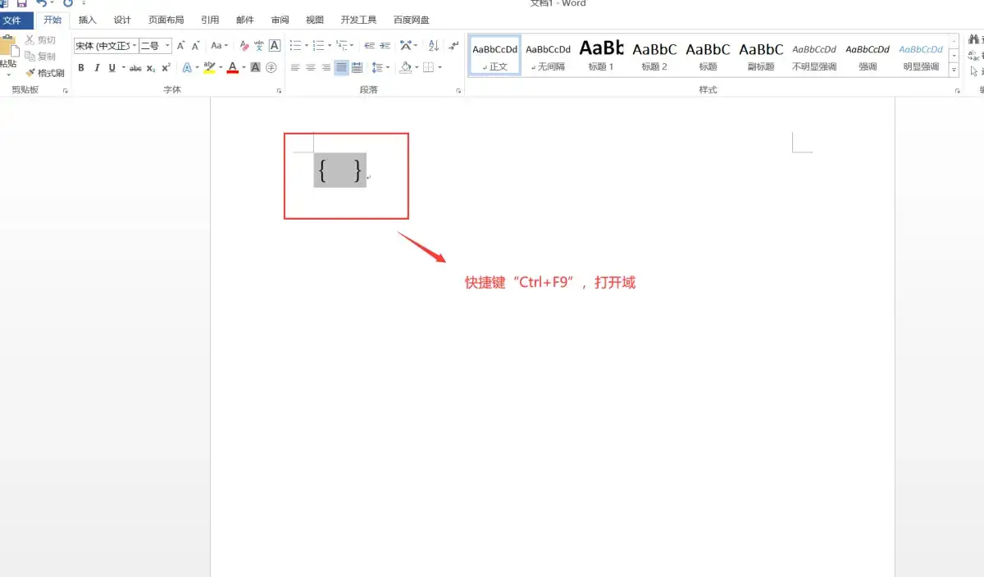Apply bold formatting to text
Viewport: 984px width, 577px height.
pos(81,67)
